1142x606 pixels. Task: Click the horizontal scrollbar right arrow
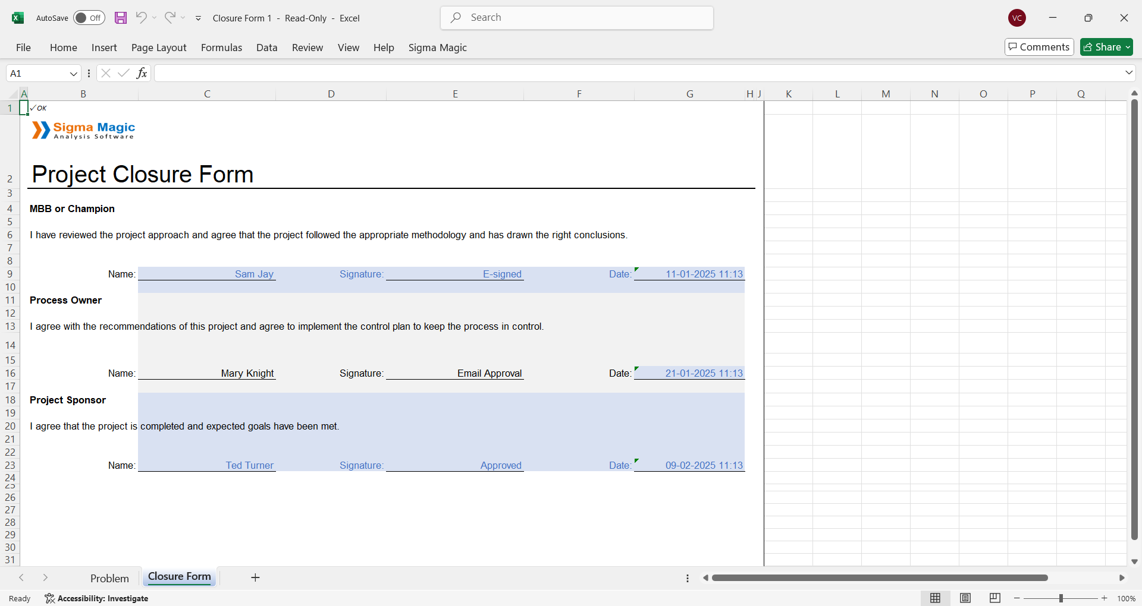click(x=1122, y=577)
